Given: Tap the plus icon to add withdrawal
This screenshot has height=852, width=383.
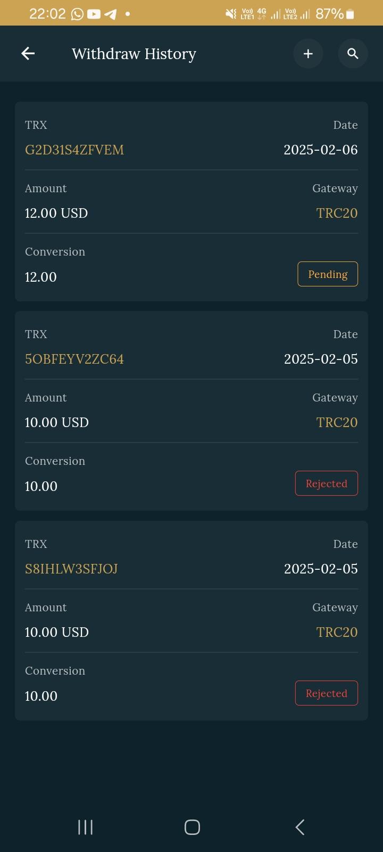Looking at the screenshot, I should coord(308,53).
